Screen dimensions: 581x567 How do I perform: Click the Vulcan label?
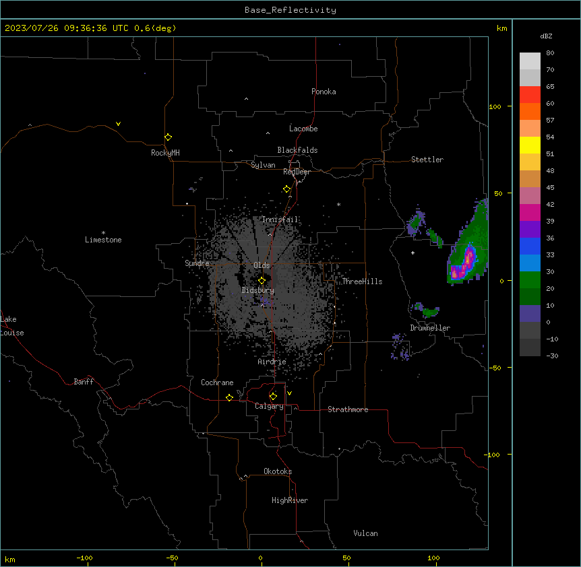[x=366, y=533]
